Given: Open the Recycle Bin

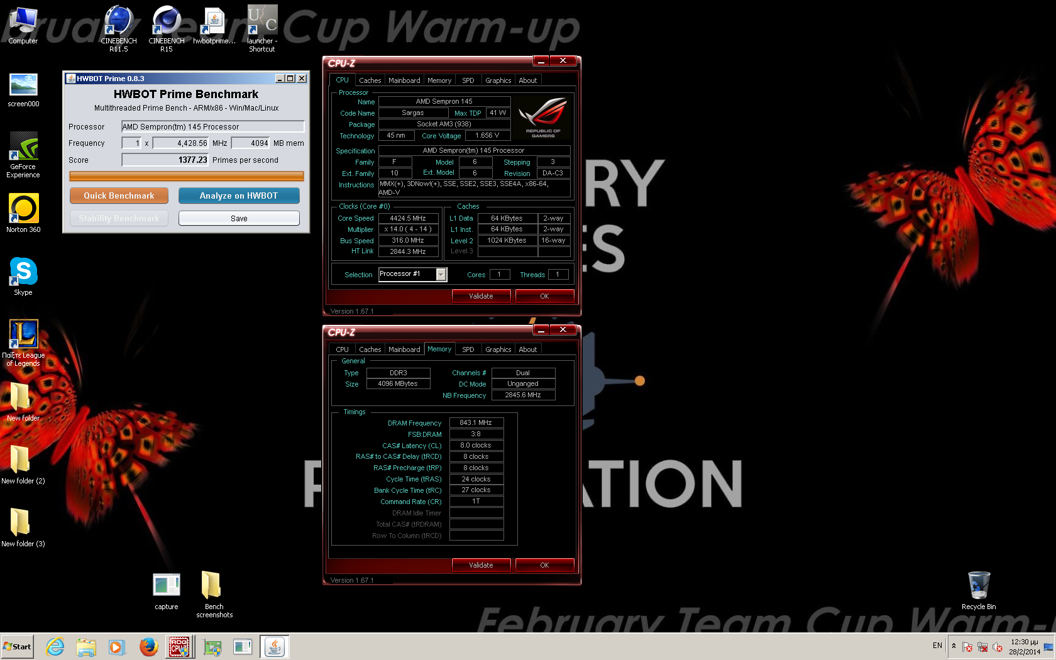Looking at the screenshot, I should (x=979, y=590).
